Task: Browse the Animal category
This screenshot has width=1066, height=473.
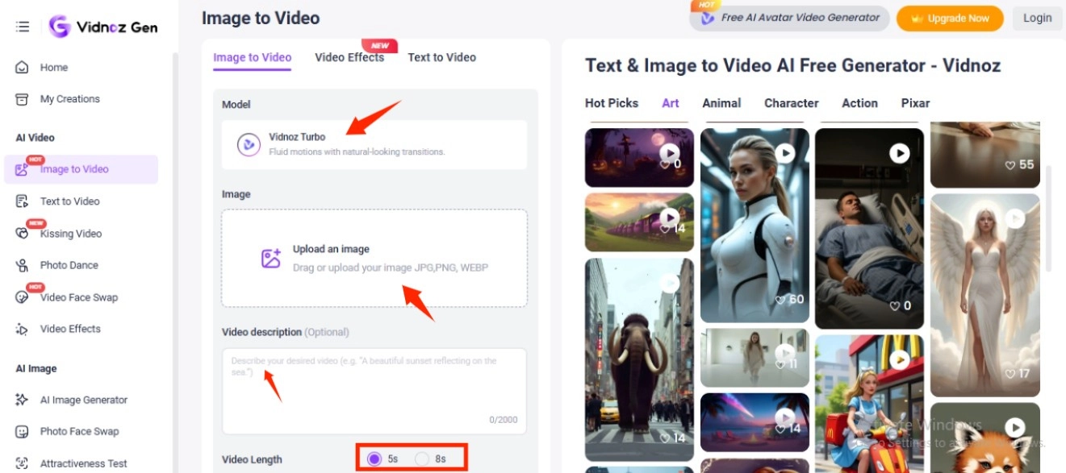Action: 721,103
